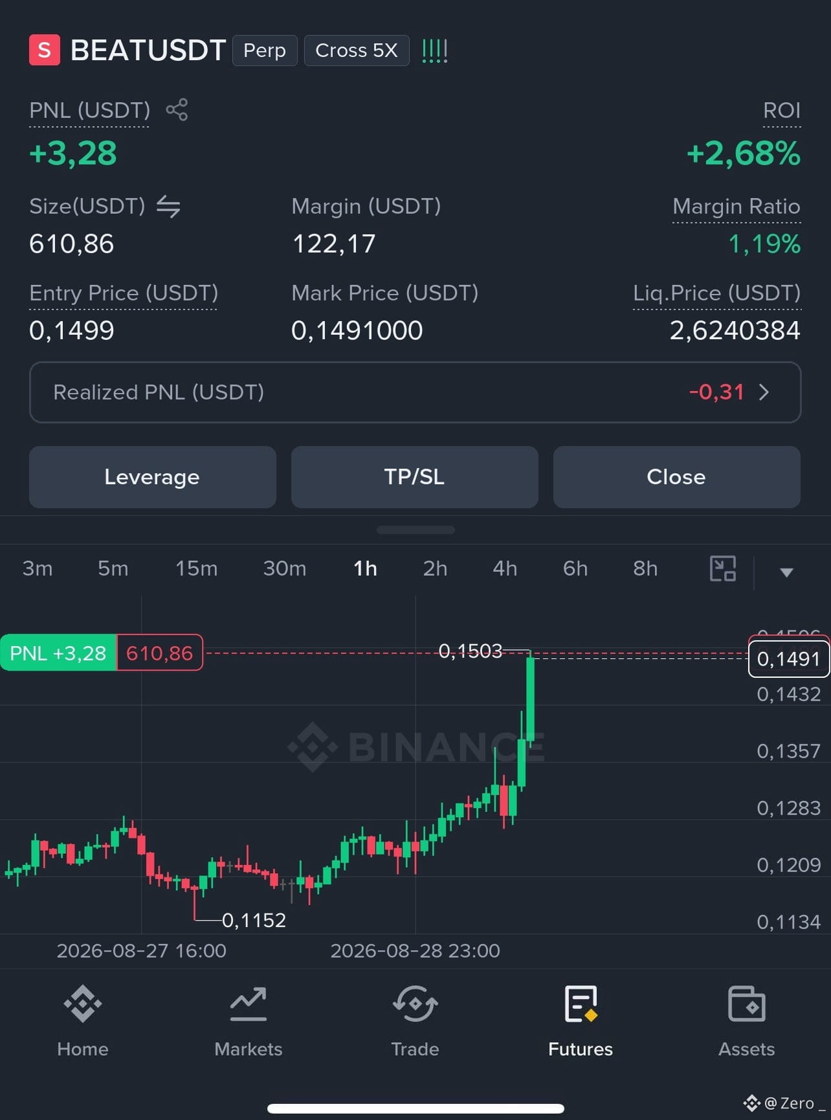The height and width of the screenshot is (1120, 831).
Task: Set take profit with TP/SL button
Action: pos(415,477)
